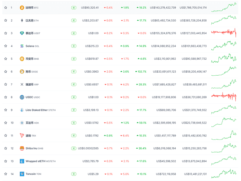Click the Shiba Inu logo

point(22,148)
